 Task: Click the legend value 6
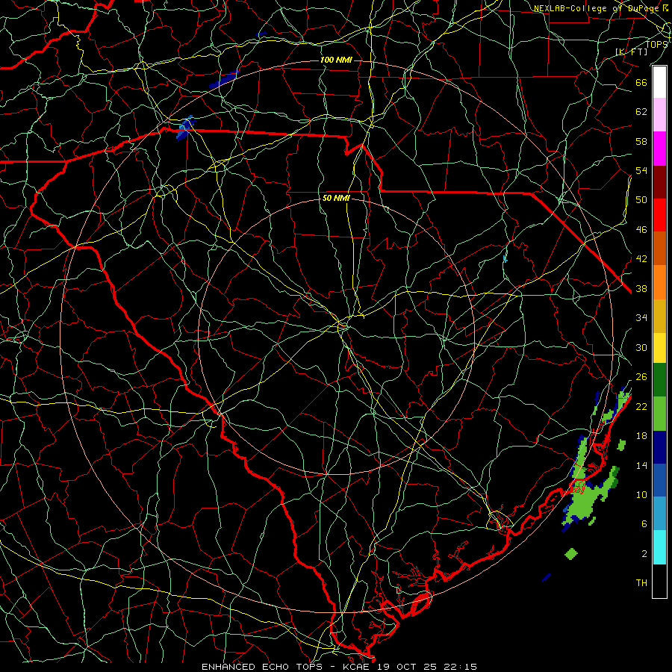tap(644, 524)
